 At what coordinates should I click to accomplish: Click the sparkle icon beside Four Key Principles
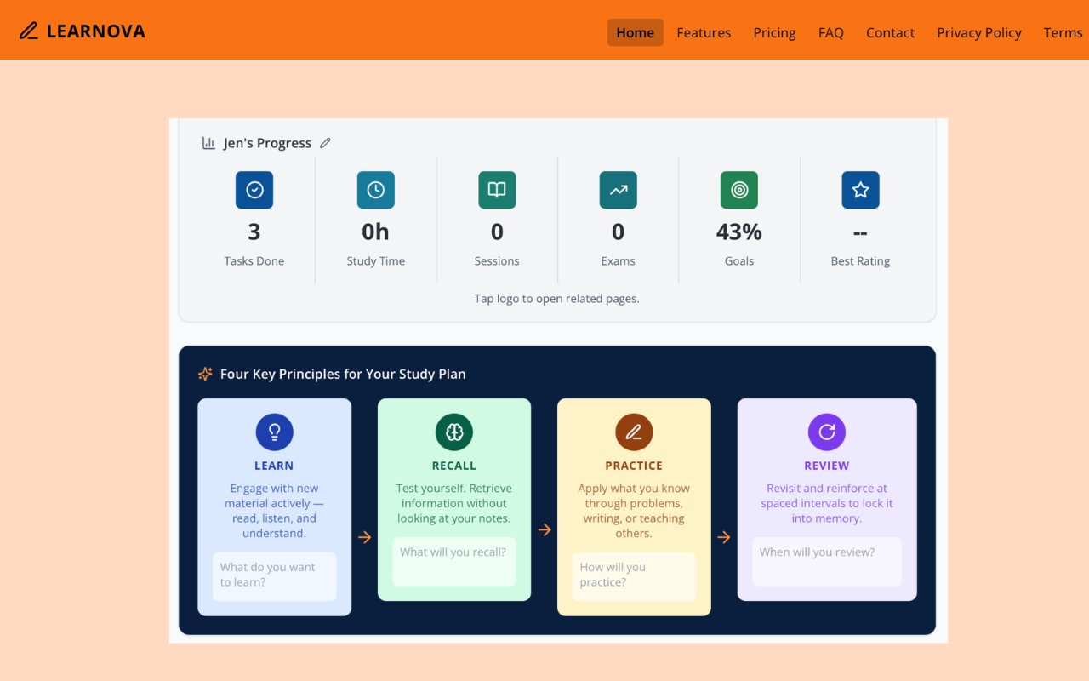coord(205,374)
